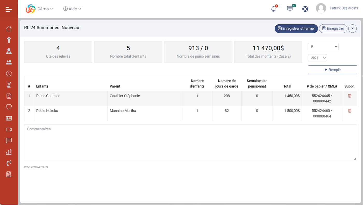Click the 1 450,00$ total cell
Viewport: 363px width, 205px height.
pos(287,98)
